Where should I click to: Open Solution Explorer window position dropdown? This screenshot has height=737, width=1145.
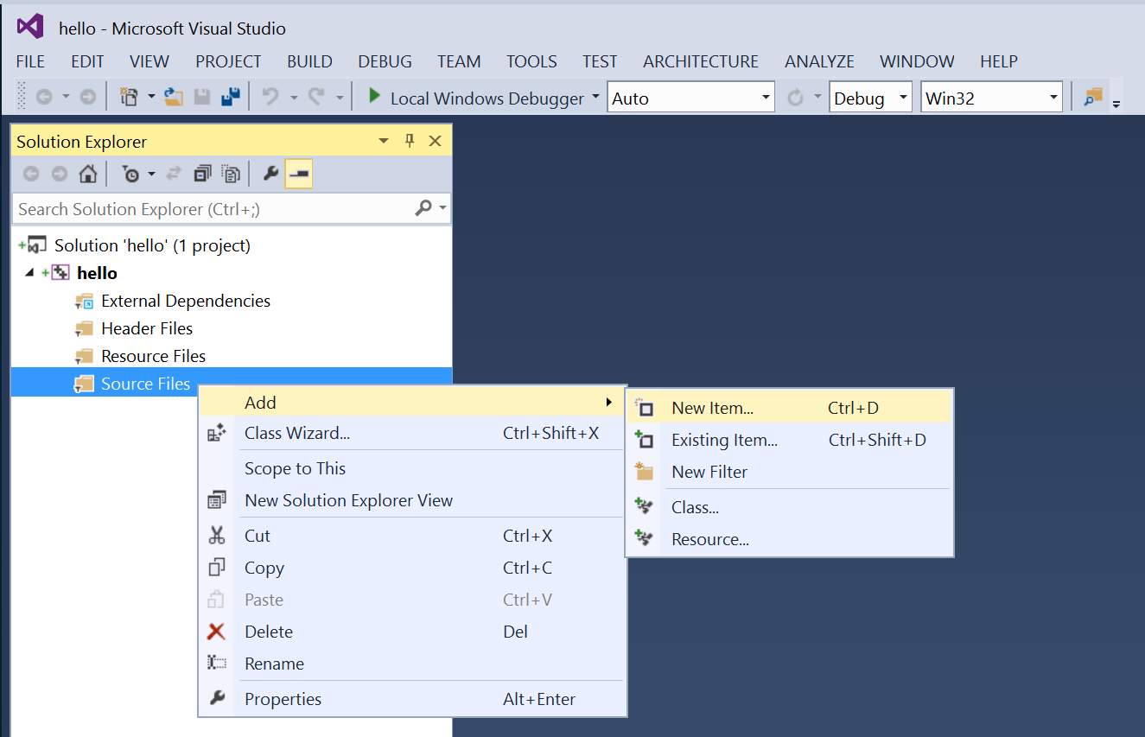(x=384, y=141)
